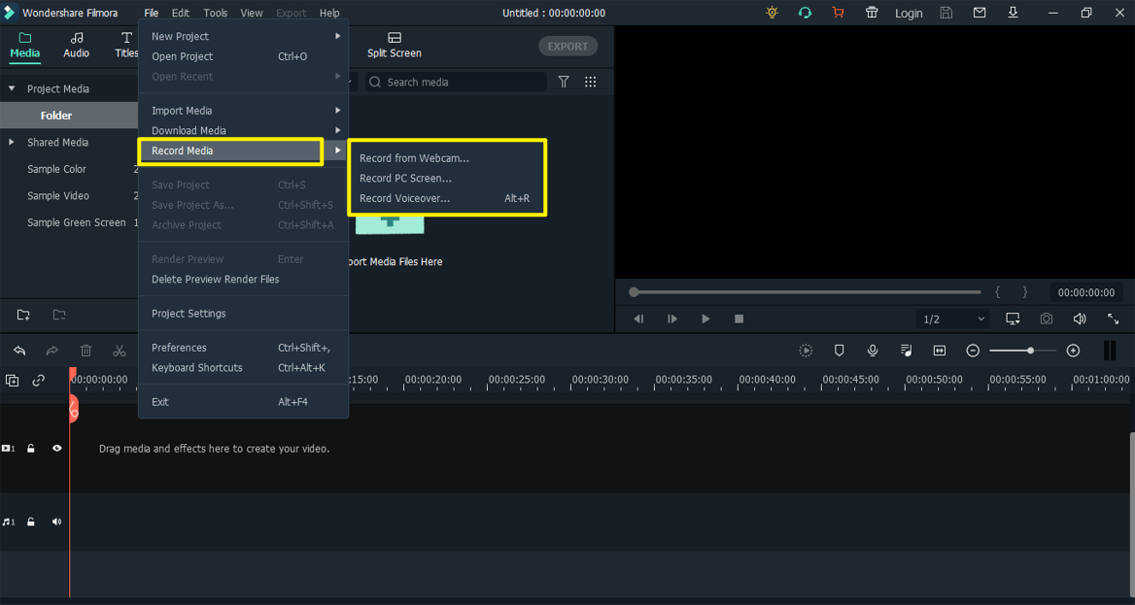Click the undo arrow icon

19,351
